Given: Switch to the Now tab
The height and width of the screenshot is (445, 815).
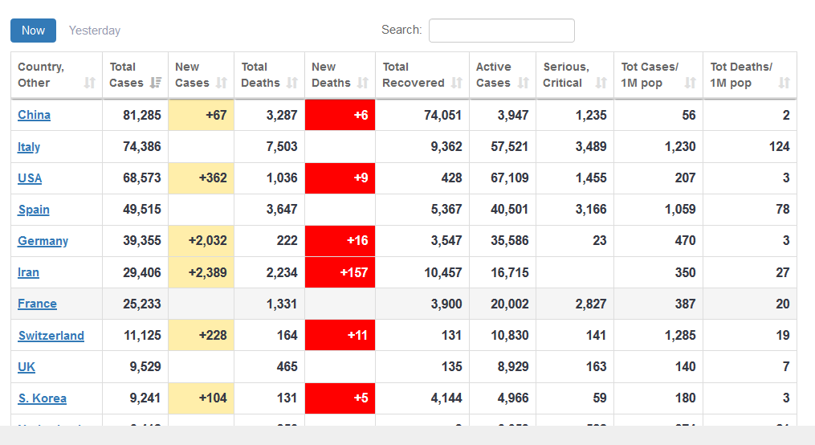Looking at the screenshot, I should point(33,31).
